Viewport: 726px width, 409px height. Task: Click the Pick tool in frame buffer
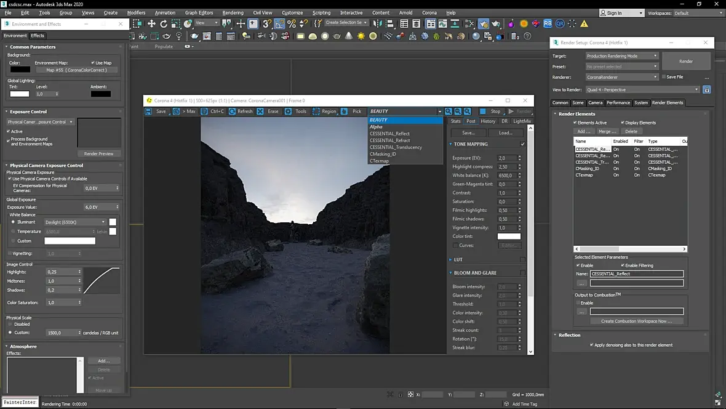[346, 111]
